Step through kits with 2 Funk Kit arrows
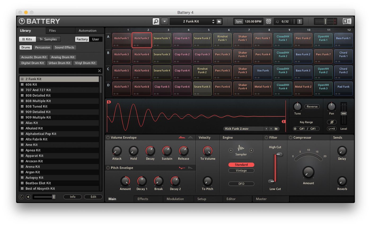Image resolution: width=371 pixels, height=226 pixels. 213,21
